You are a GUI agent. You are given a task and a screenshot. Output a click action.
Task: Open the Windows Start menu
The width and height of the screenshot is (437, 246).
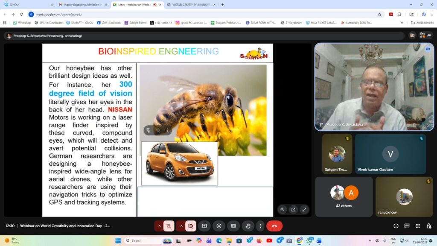tap(118, 240)
